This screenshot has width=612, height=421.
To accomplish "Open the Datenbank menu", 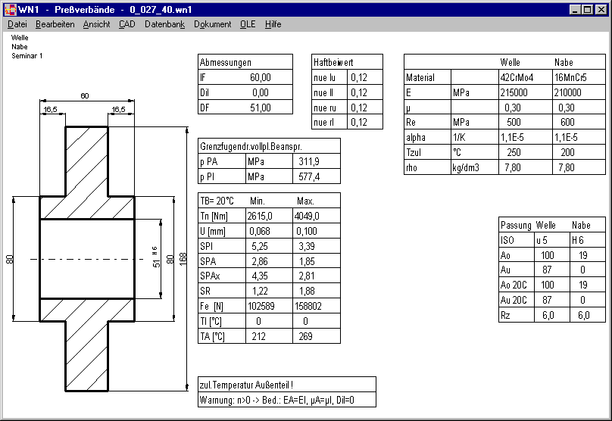I will pos(164,24).
